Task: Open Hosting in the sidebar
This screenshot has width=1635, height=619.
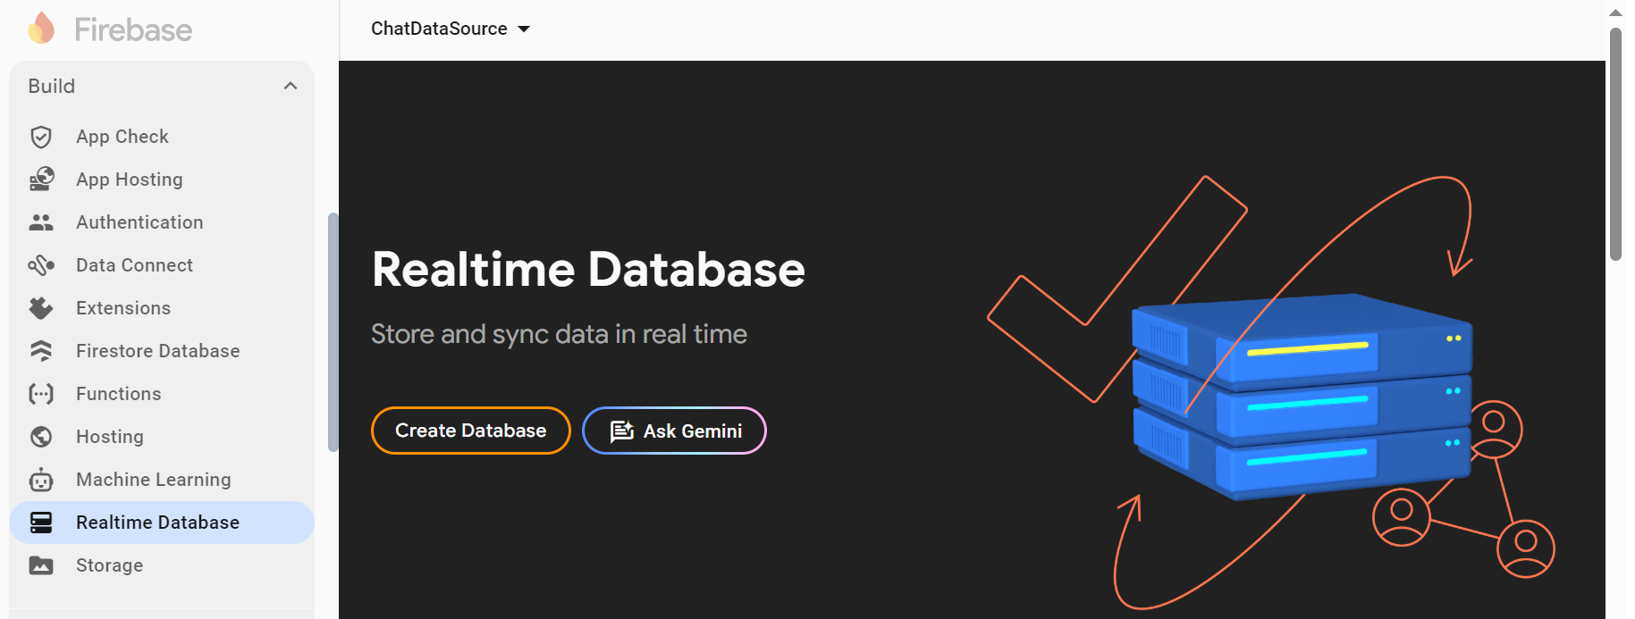Action: tap(109, 437)
